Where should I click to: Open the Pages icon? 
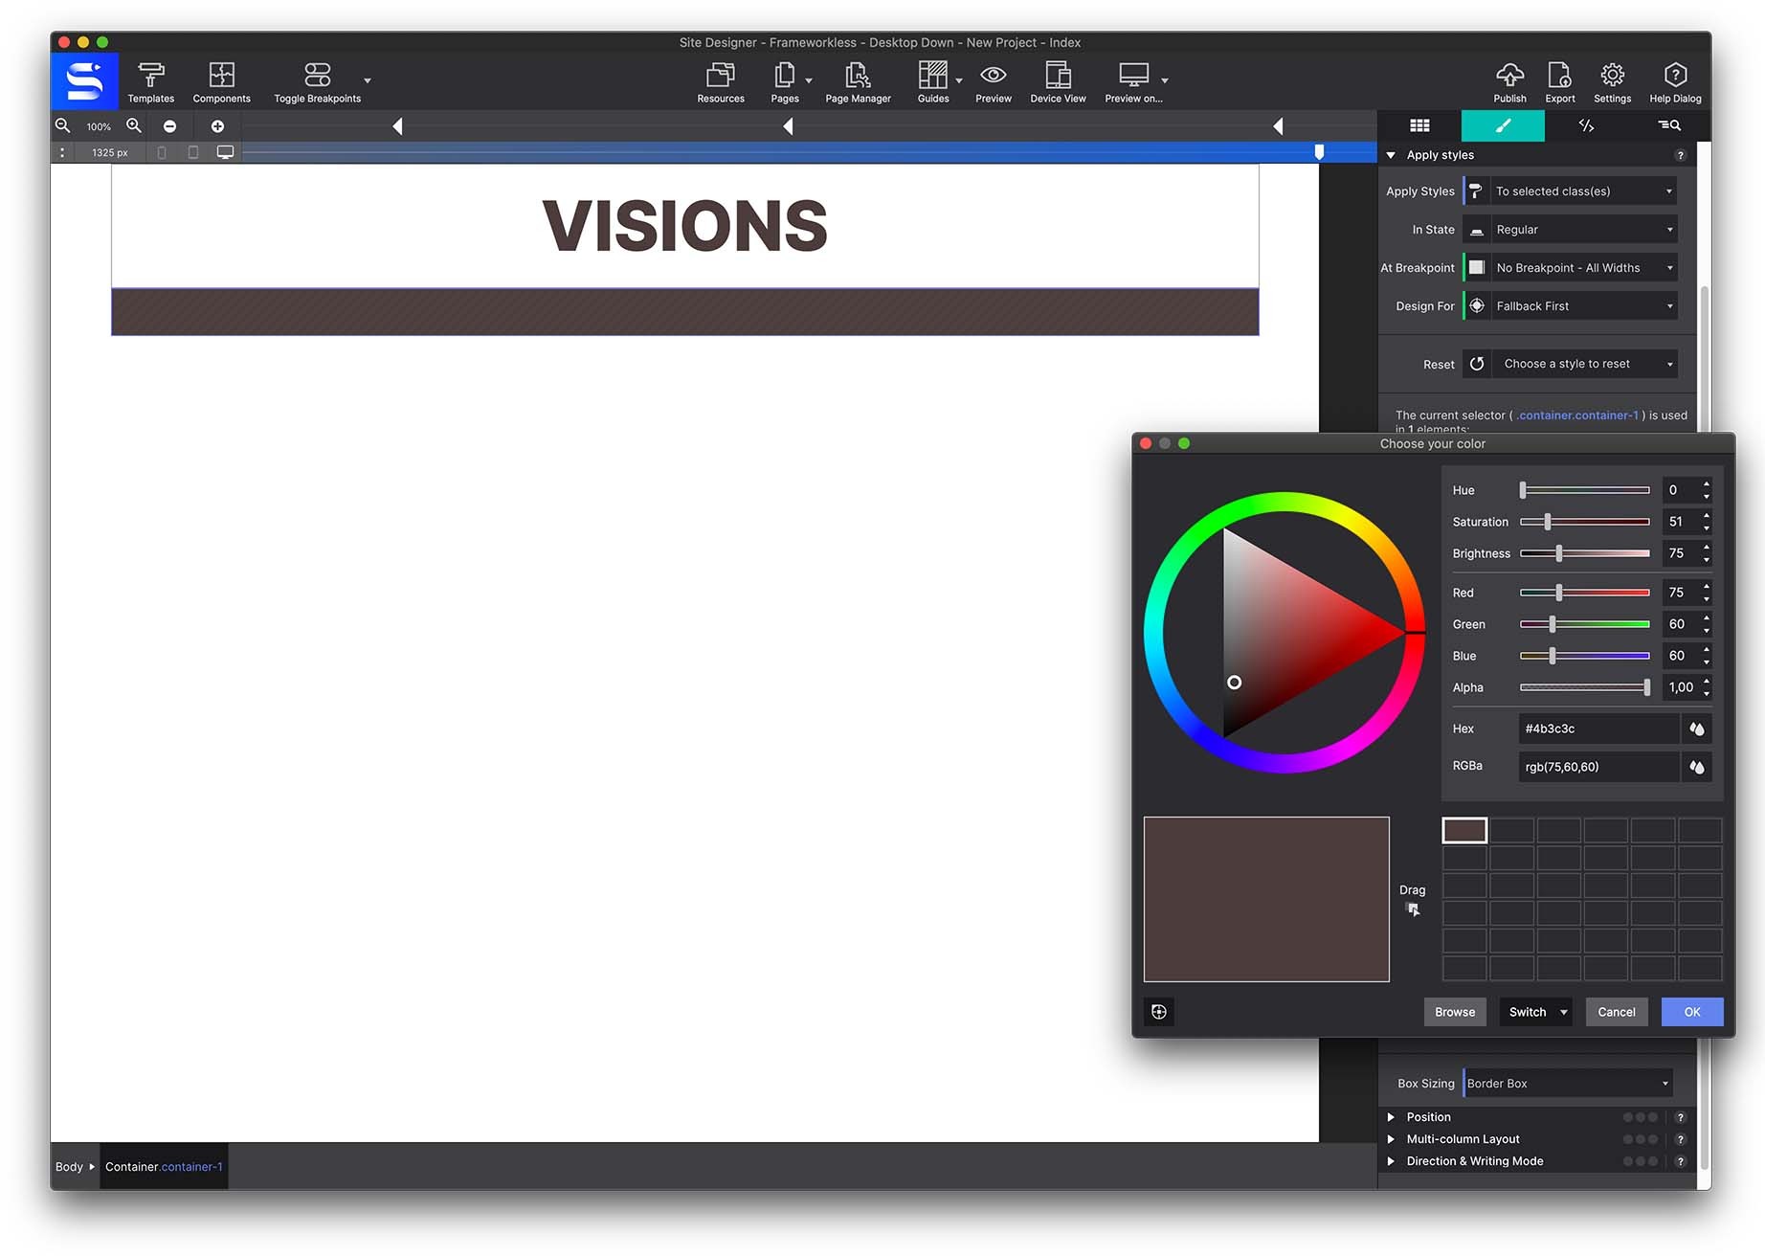tap(785, 75)
